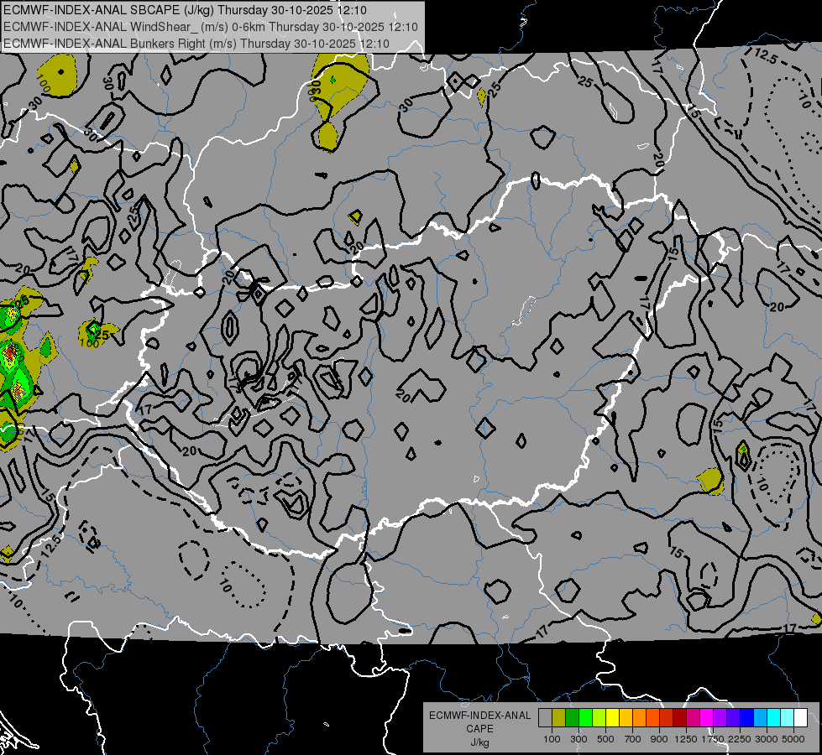Click the 1250 tick label in legend

(686, 739)
